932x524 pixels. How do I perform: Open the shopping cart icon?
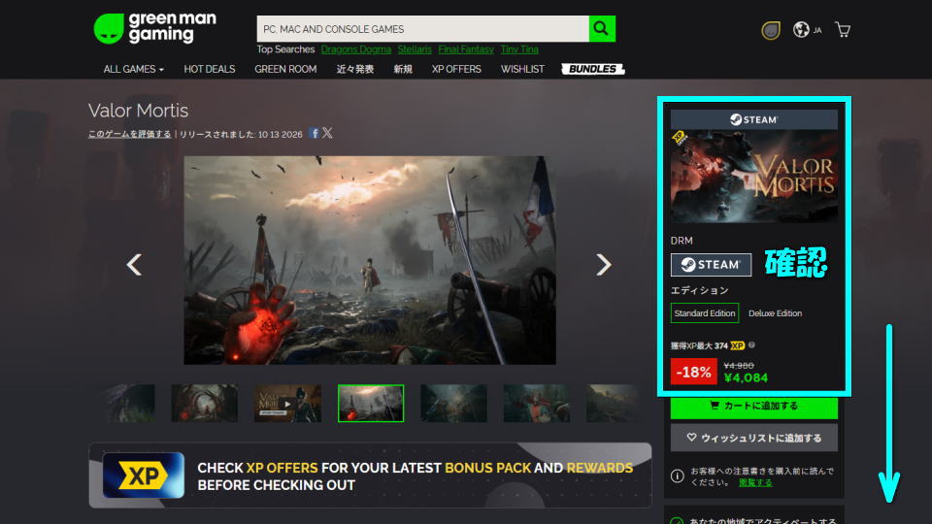[x=843, y=29]
